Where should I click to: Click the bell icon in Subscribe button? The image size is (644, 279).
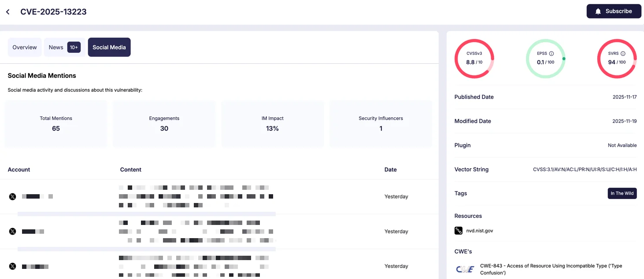pyautogui.click(x=598, y=11)
